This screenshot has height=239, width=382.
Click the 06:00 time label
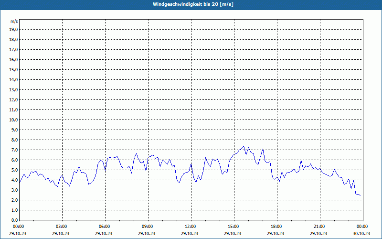(x=105, y=227)
